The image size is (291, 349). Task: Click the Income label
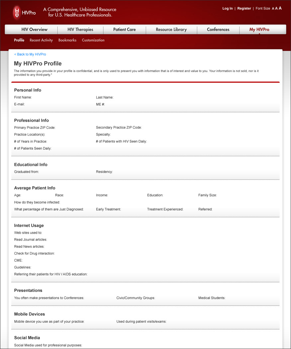click(102, 195)
